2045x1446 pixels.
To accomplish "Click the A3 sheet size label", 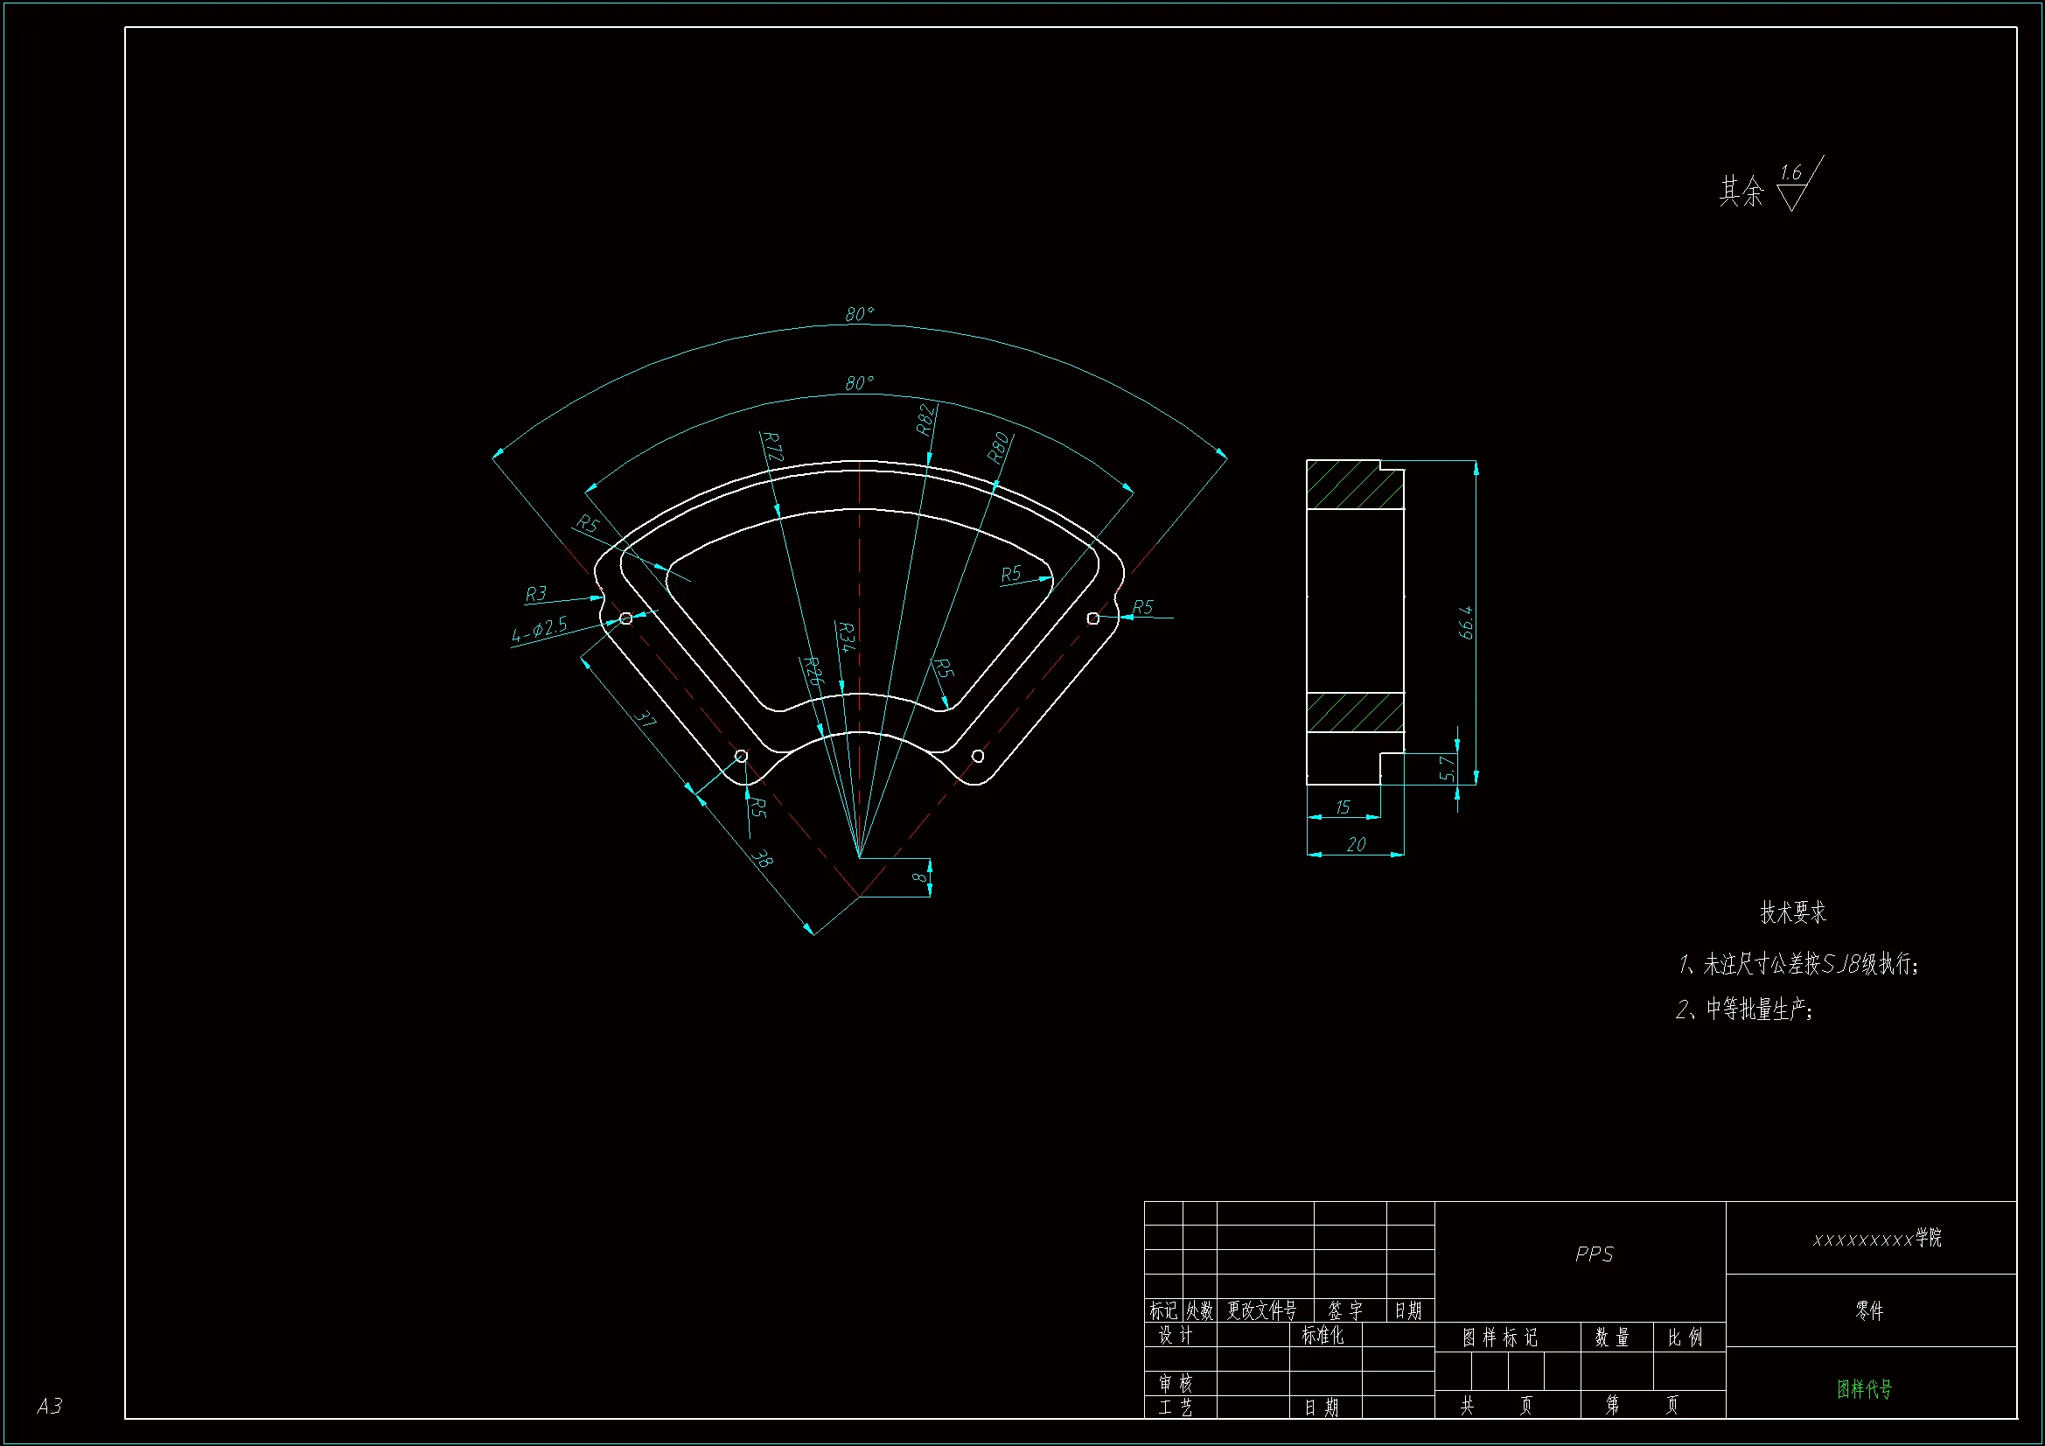I will click(x=50, y=1406).
